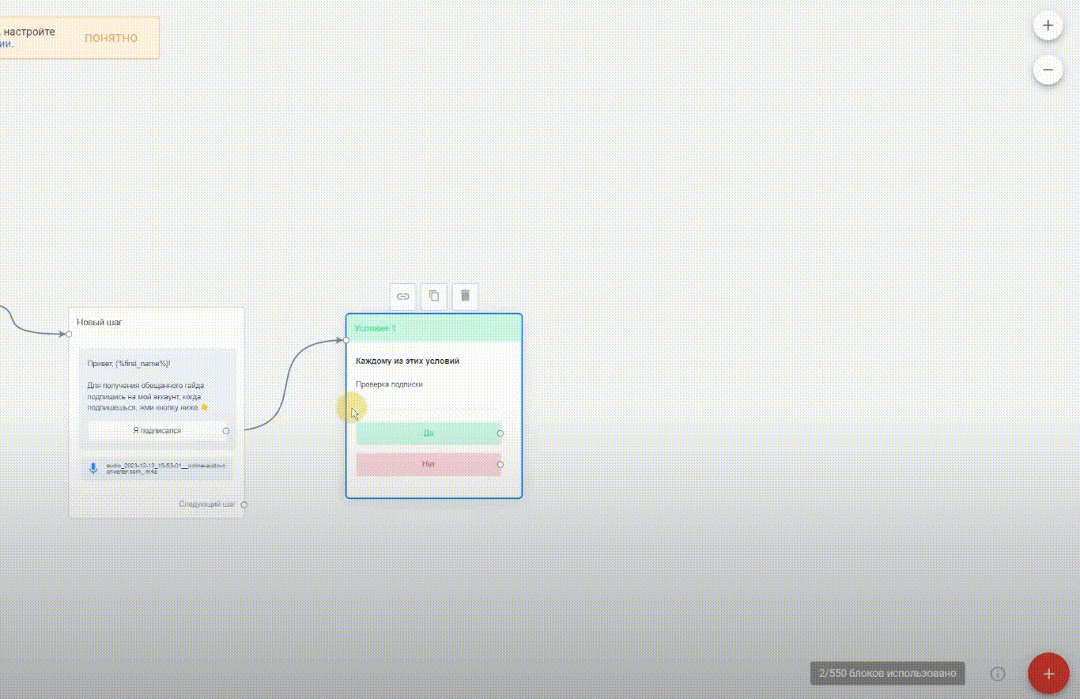Click the link icon above the condition block
Screen dimensions: 1080x699
[402, 297]
